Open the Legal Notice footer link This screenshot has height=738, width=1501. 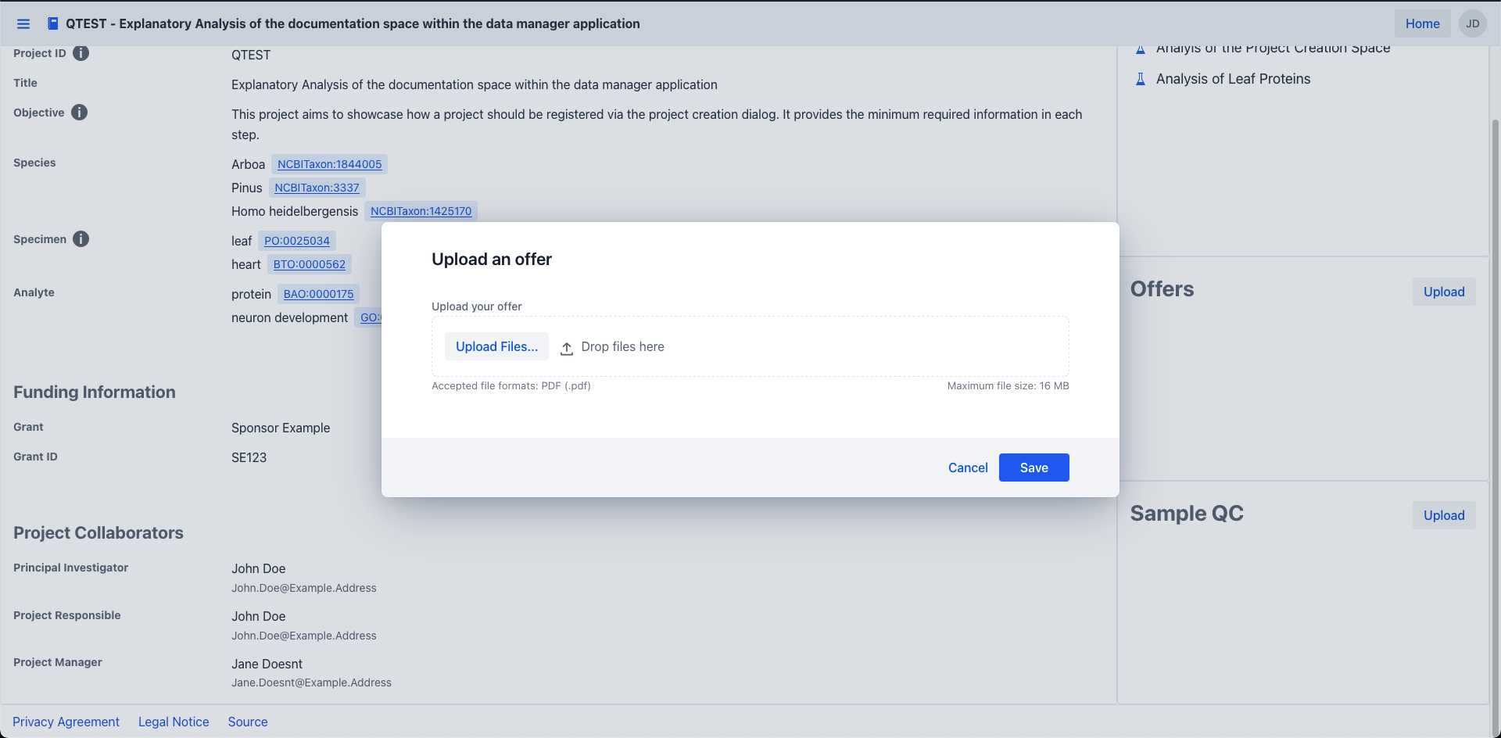[x=174, y=722]
